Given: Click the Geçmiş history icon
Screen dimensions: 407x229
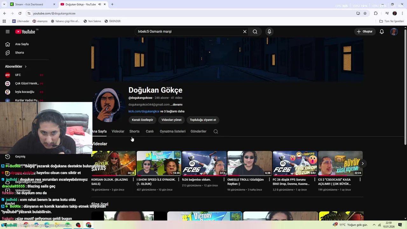Looking at the screenshot, I should 8,156.
